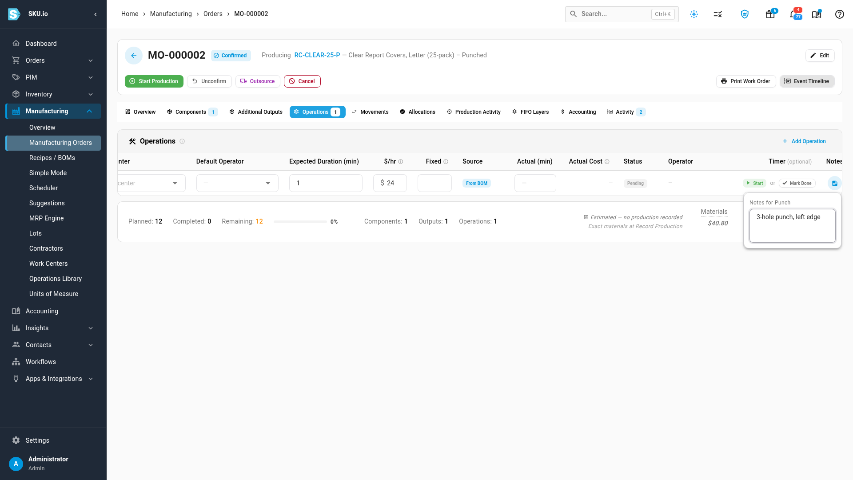Click the production progress bar

click(300, 222)
